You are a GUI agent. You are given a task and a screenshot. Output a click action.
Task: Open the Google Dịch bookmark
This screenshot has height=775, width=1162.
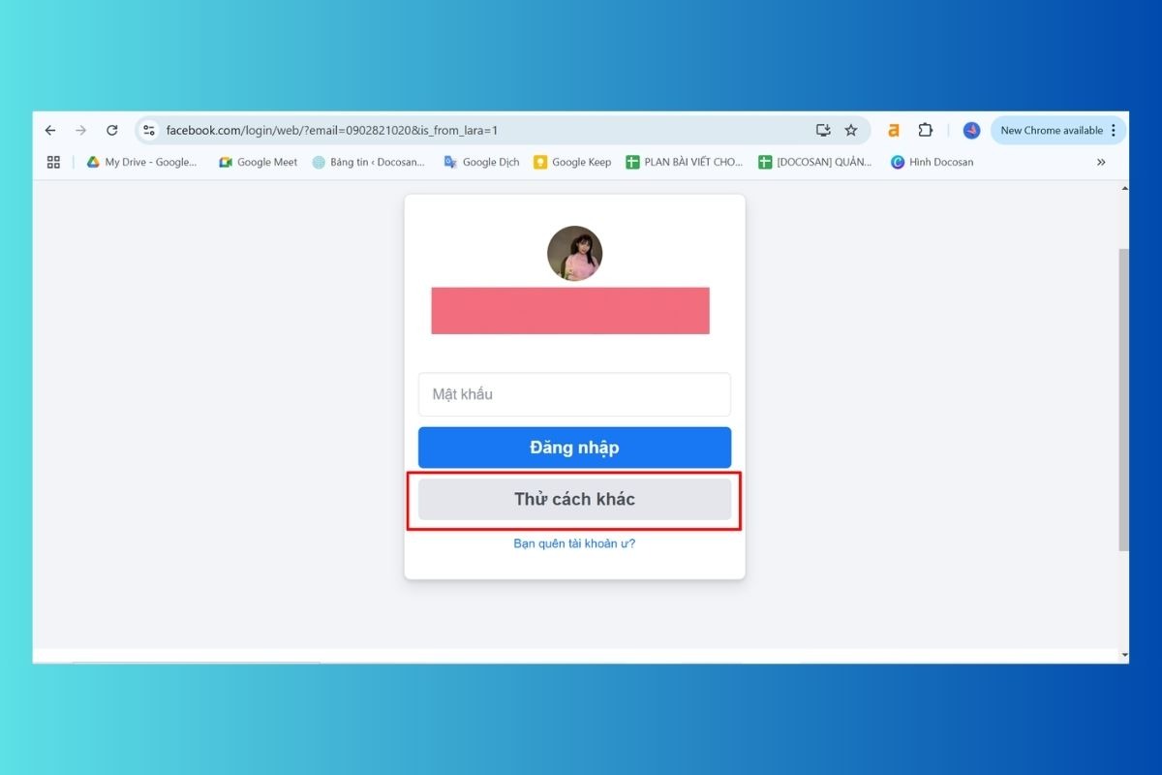pos(481,162)
